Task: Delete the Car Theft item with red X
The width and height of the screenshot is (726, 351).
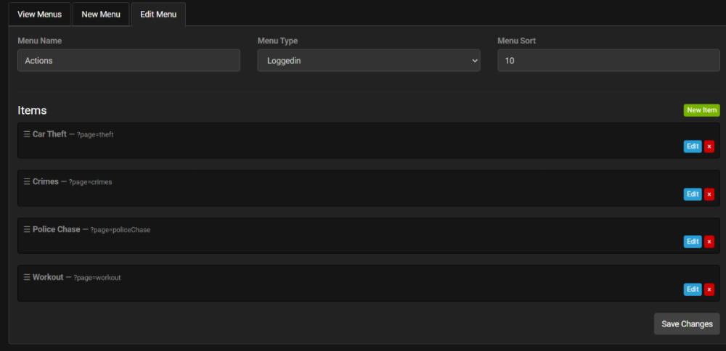Action: tap(709, 146)
